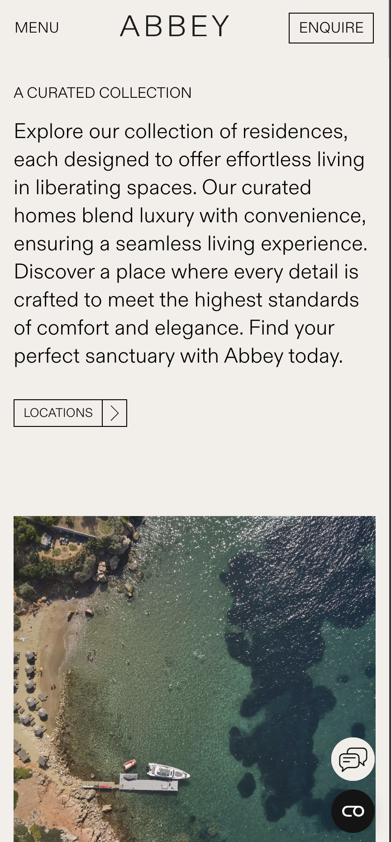Open the LOCATIONS link
Screen dimensions: 391x842
[x=58, y=413]
